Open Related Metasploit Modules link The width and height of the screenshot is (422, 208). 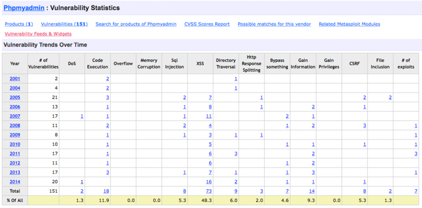point(349,24)
